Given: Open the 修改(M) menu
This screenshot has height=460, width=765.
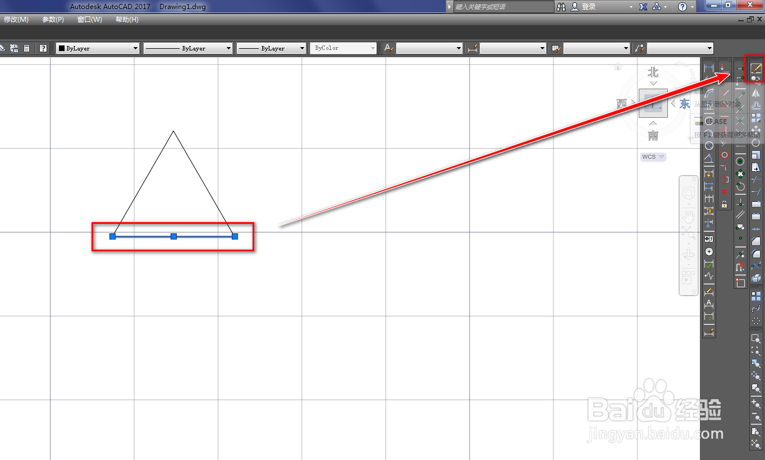Looking at the screenshot, I should coord(16,20).
